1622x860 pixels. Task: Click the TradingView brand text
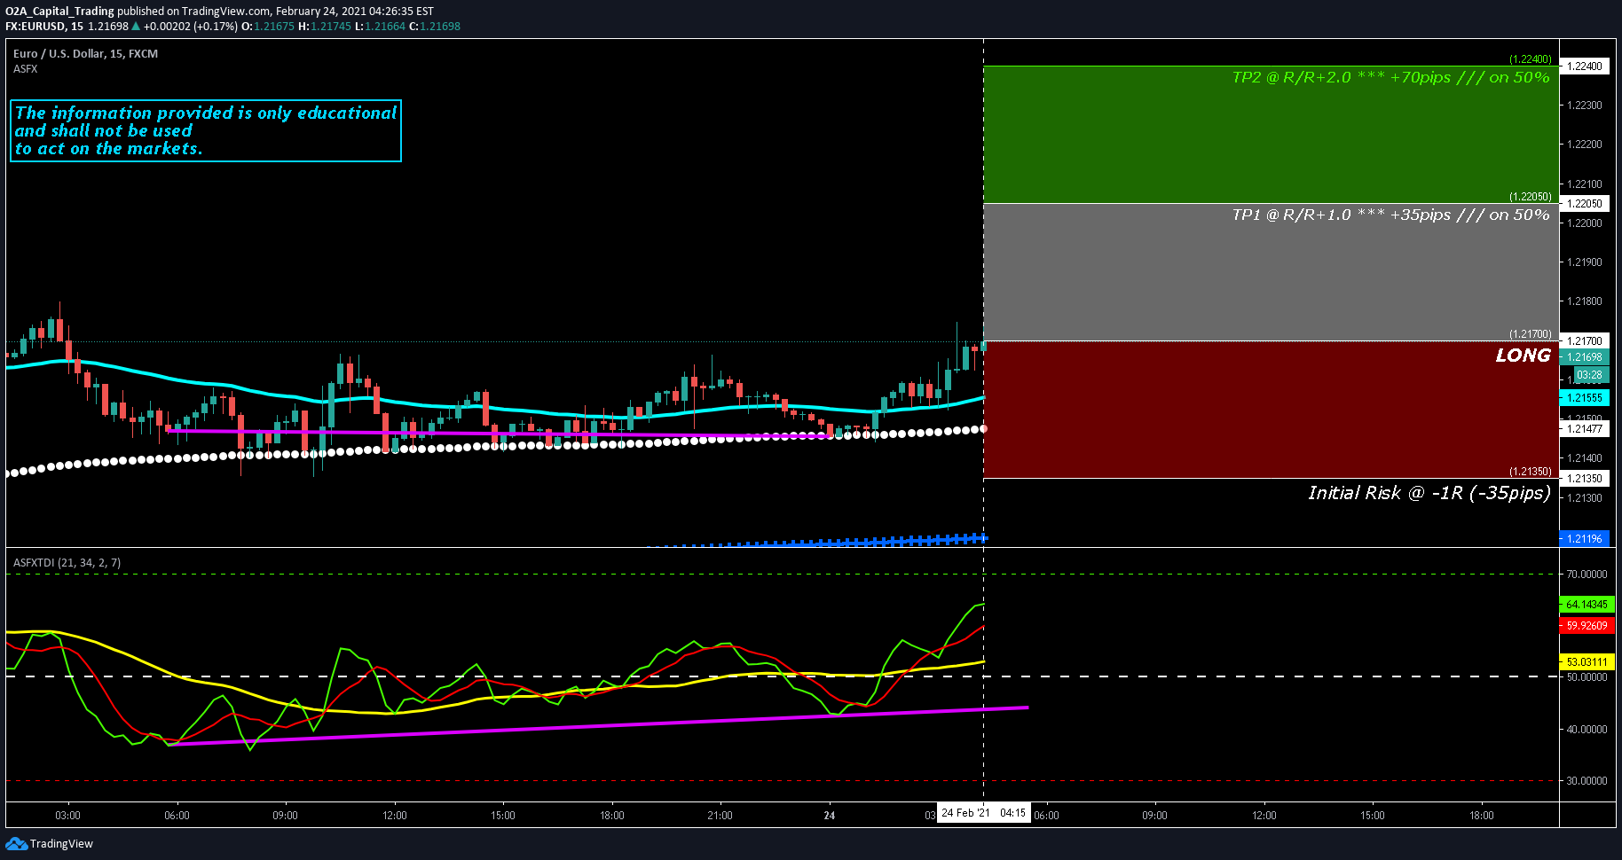(x=61, y=844)
